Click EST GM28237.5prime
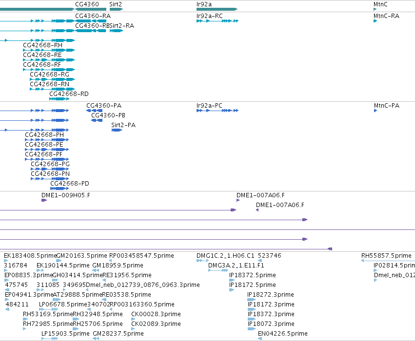Screen dimensions: 415x341 pyautogui.click(x=118, y=334)
